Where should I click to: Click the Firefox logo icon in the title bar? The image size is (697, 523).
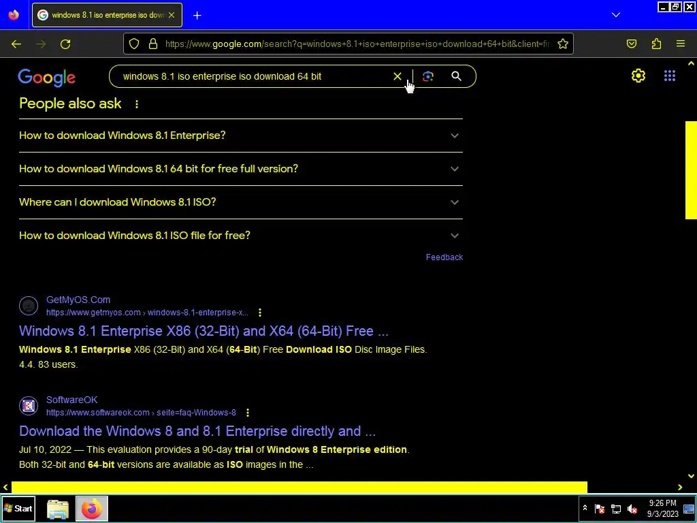[x=14, y=15]
